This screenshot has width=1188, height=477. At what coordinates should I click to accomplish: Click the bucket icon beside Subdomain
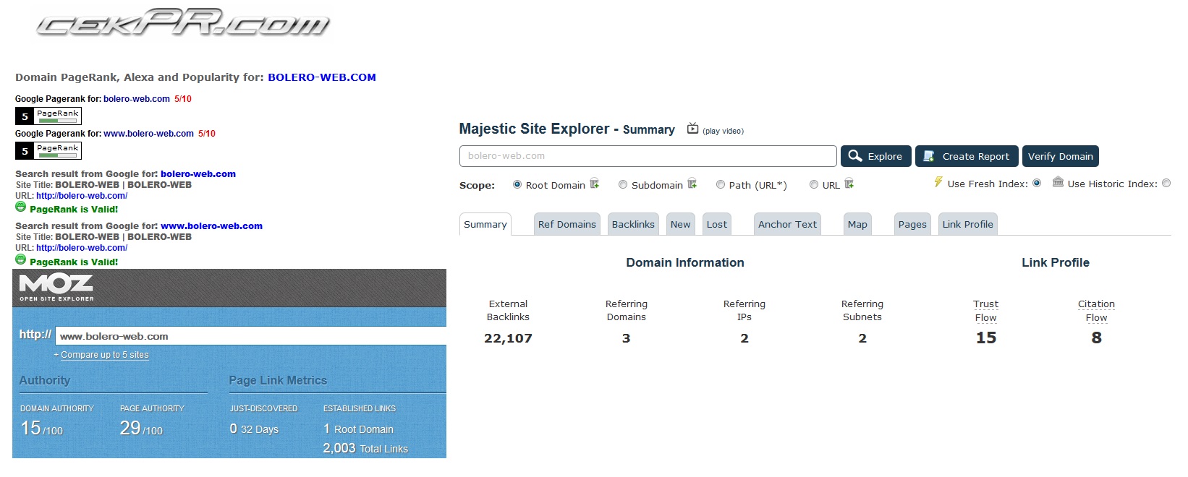692,184
